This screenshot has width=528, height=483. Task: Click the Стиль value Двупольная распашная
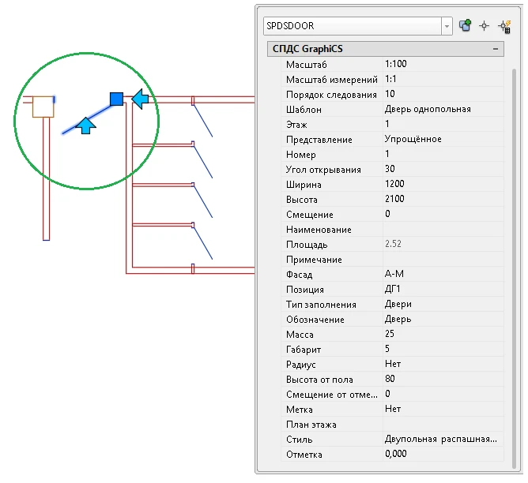(x=443, y=440)
